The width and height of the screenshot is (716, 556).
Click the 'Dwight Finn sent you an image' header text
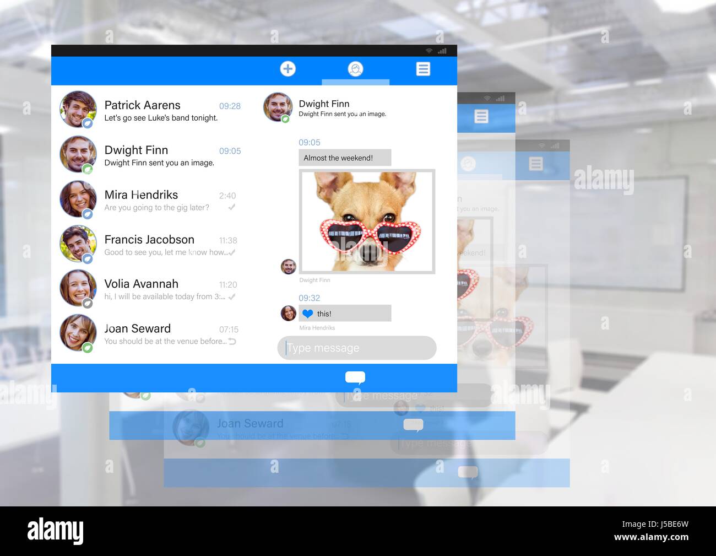point(342,114)
